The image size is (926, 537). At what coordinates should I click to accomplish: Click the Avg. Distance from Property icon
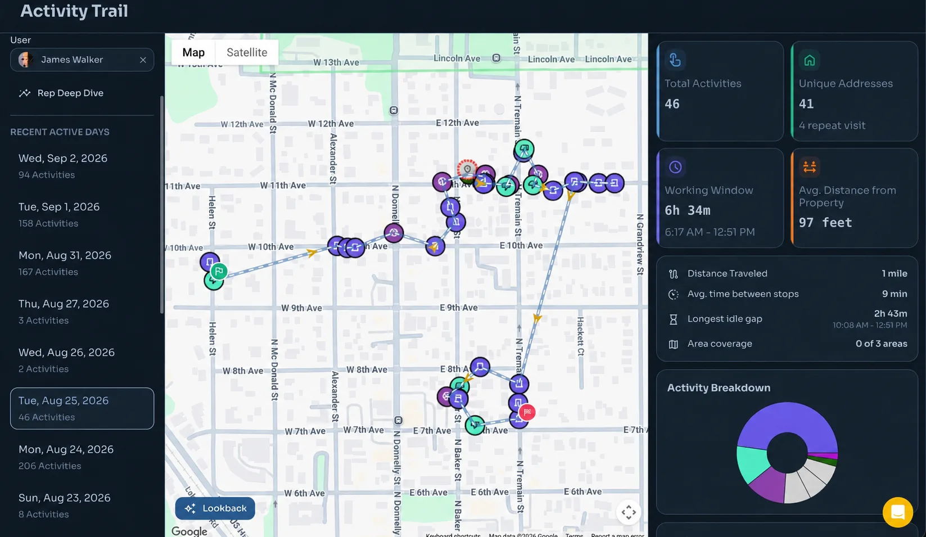[809, 167]
